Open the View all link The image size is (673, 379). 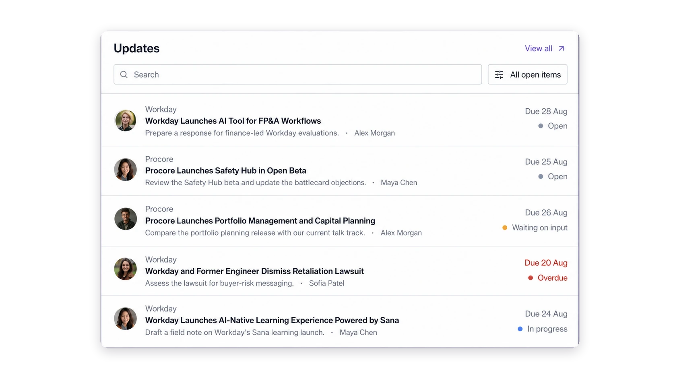tap(545, 48)
